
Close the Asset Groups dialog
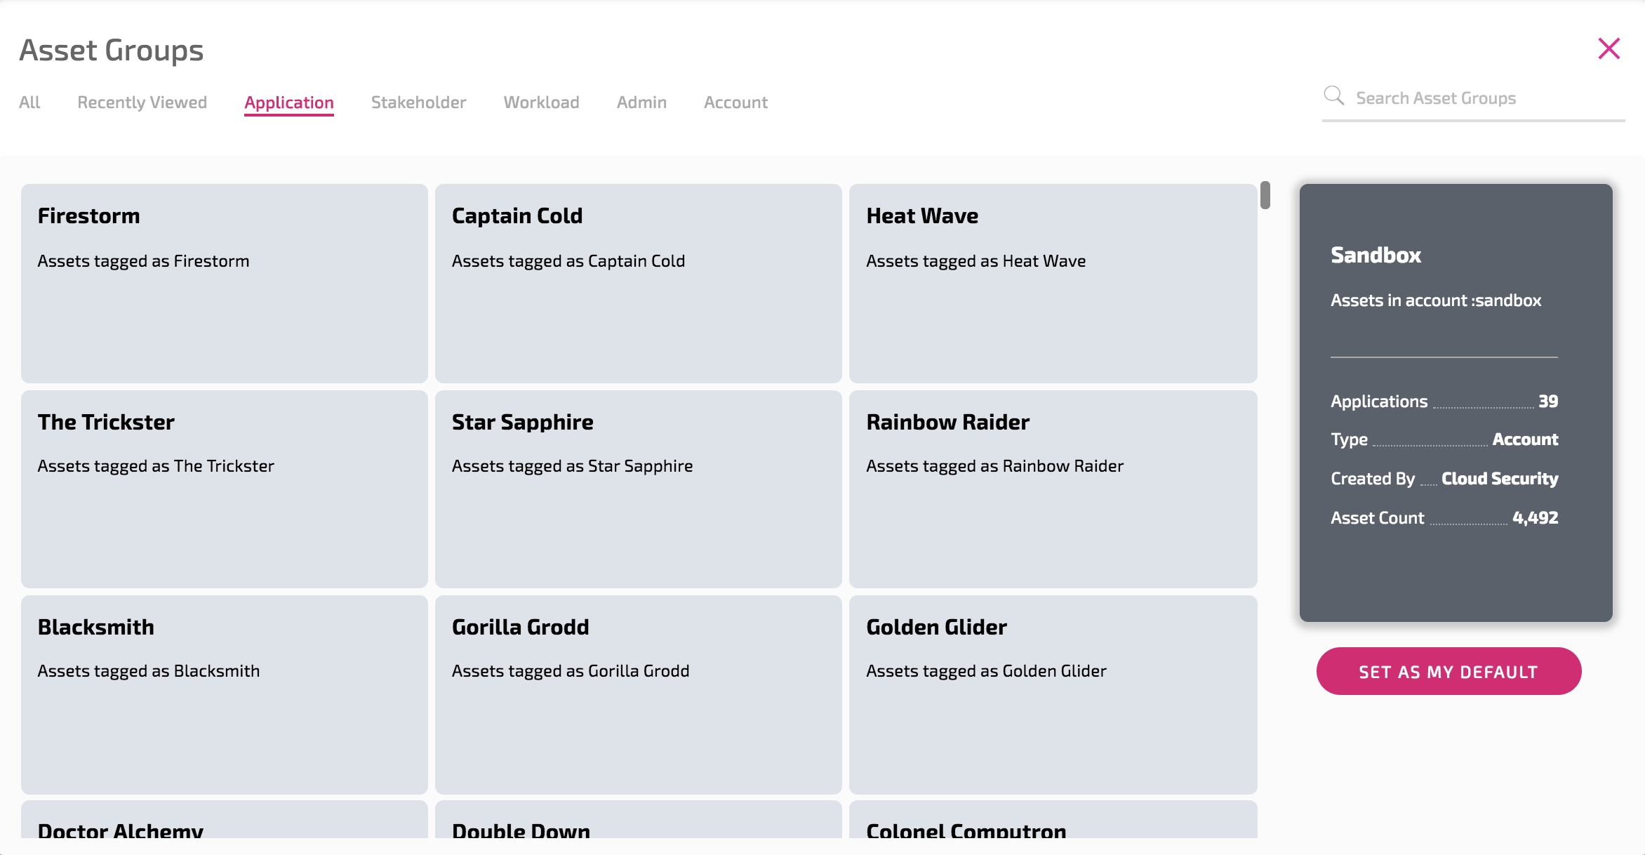click(1609, 49)
